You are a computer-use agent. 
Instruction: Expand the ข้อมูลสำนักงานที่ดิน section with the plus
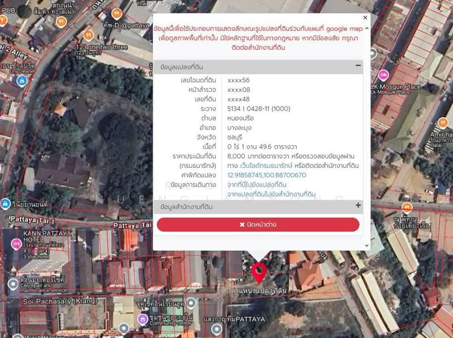(x=358, y=205)
